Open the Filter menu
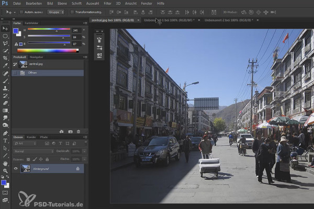314x209 pixels. (x=107, y=4)
